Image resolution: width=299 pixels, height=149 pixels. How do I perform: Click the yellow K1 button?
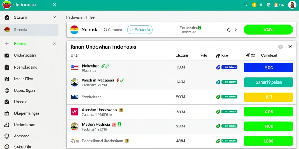pos(268,97)
